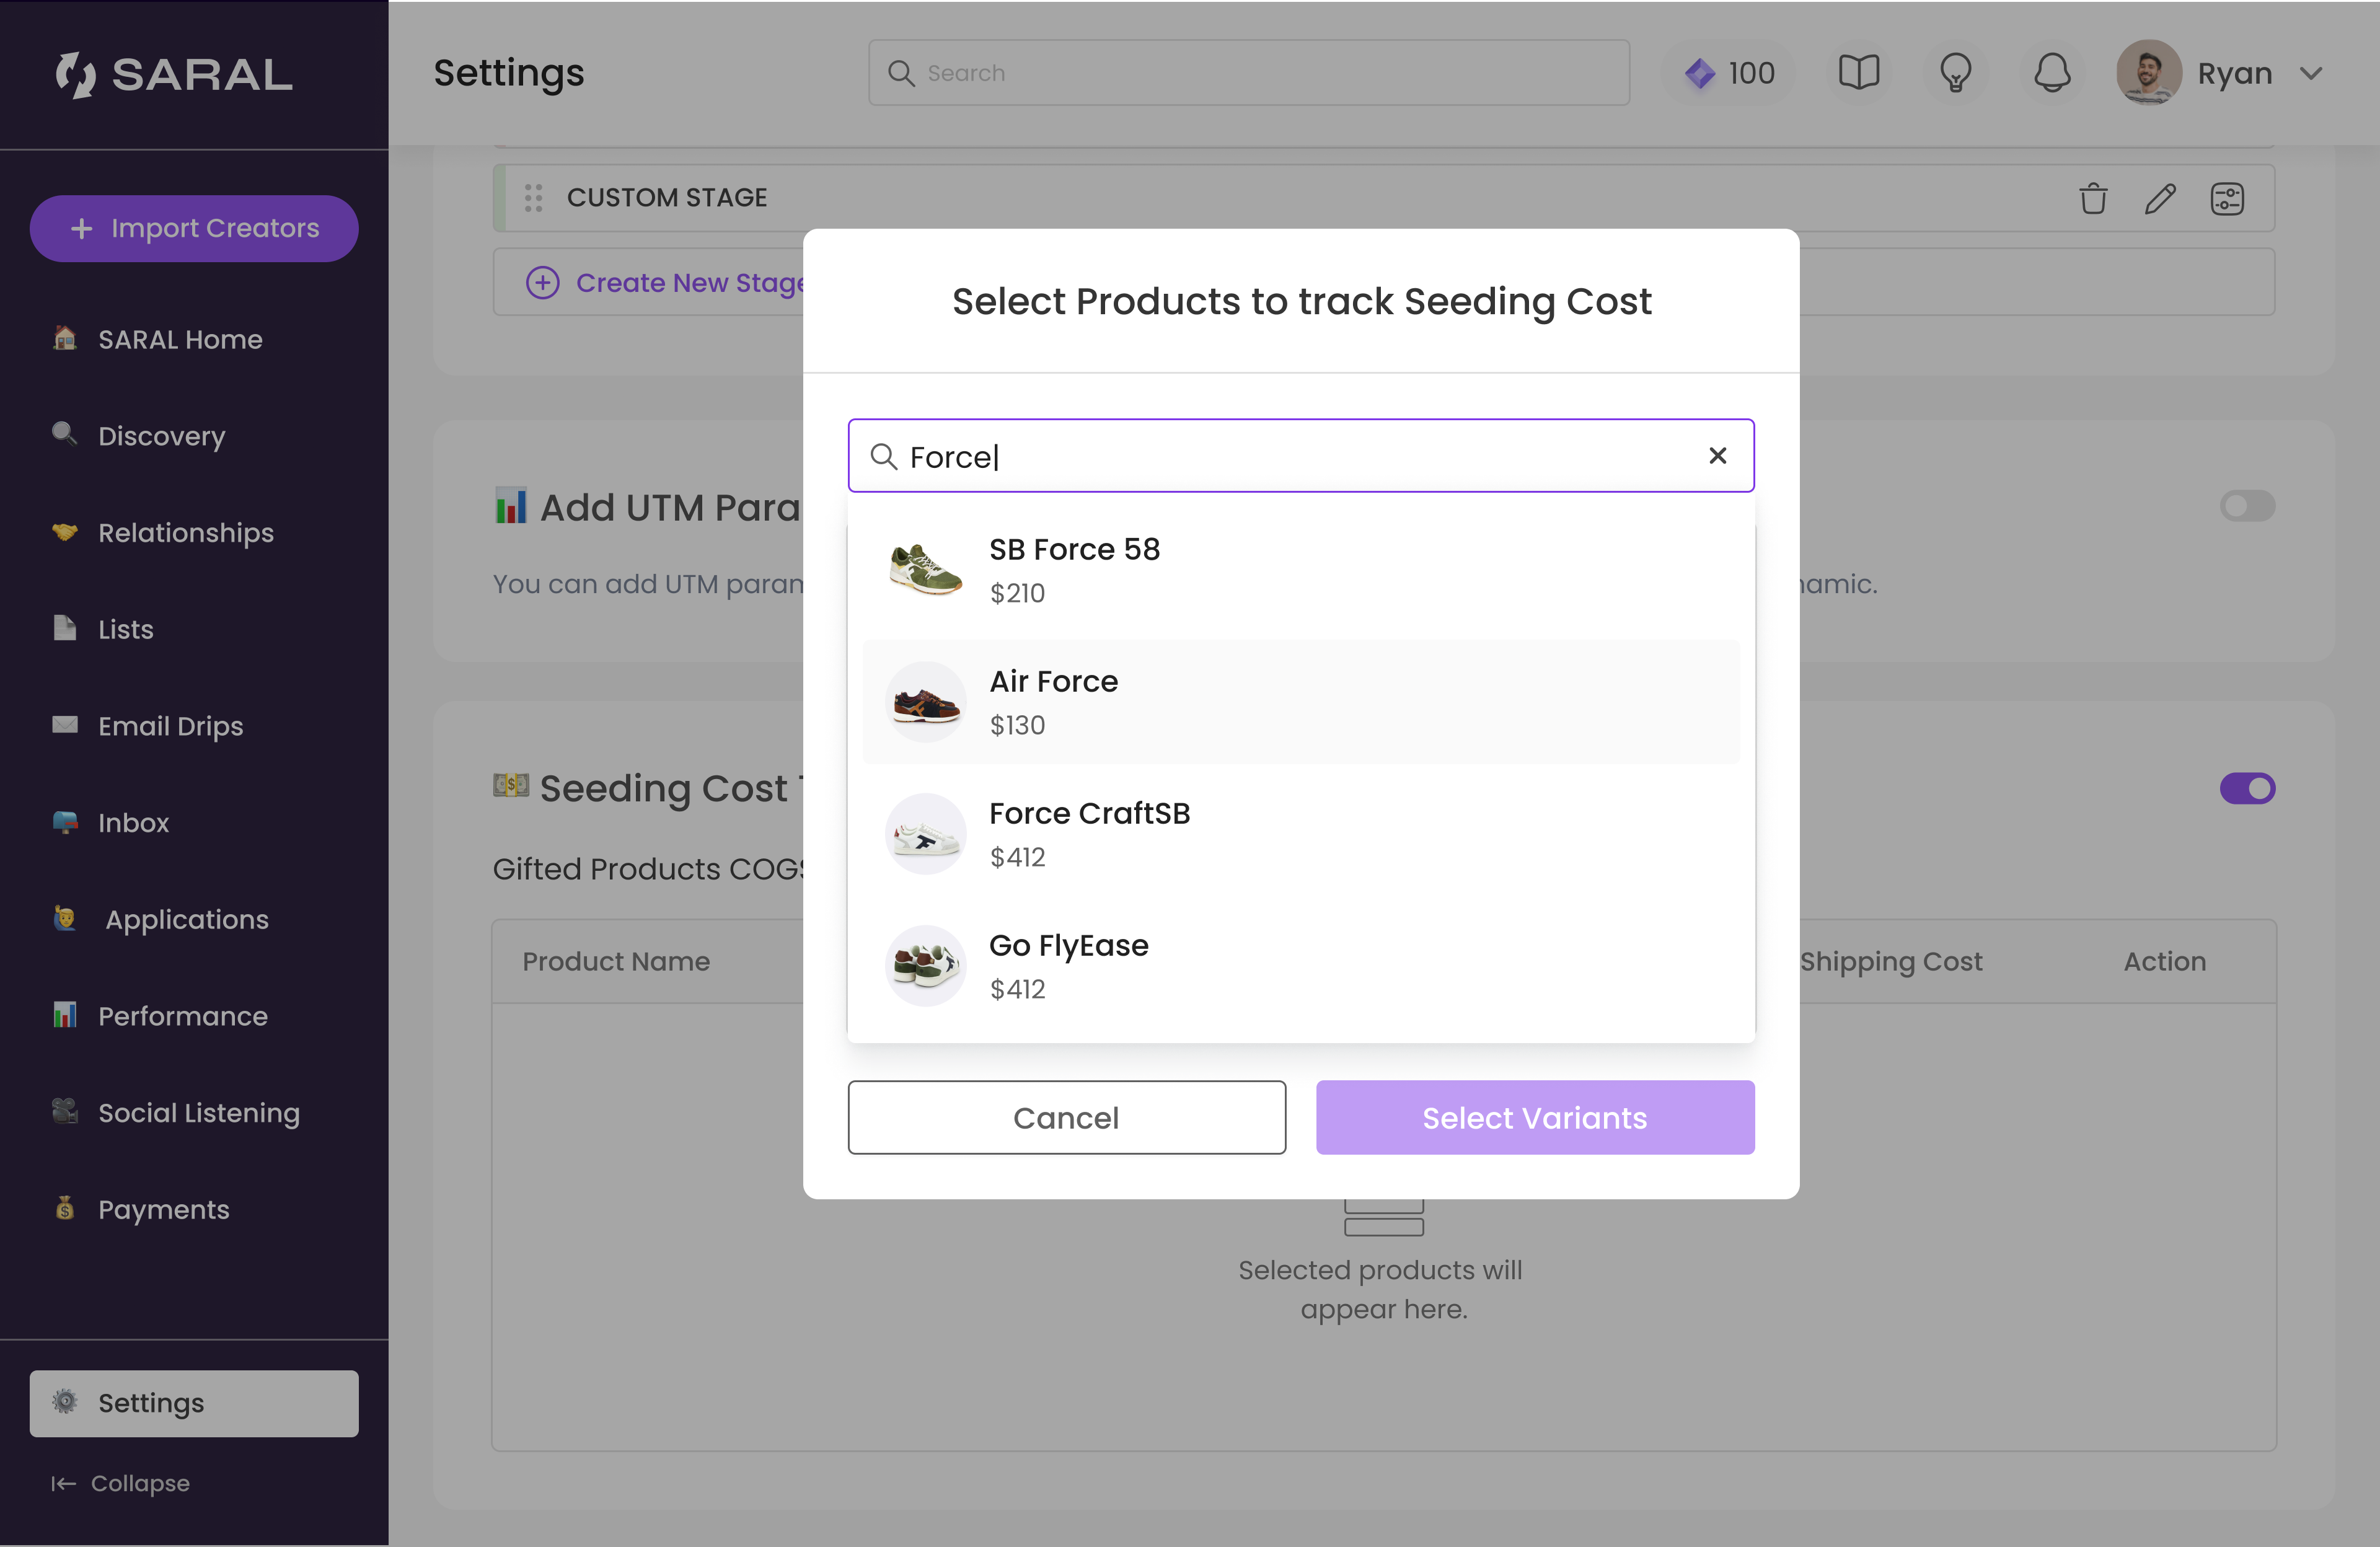The width and height of the screenshot is (2380, 1547).
Task: Click the SB Force 58 shoe thumbnail
Action: [x=925, y=570]
